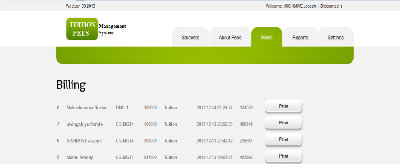The image size is (400, 164).
Task: Click NISHIMWE Joseph in row 6
Action: pos(84,141)
